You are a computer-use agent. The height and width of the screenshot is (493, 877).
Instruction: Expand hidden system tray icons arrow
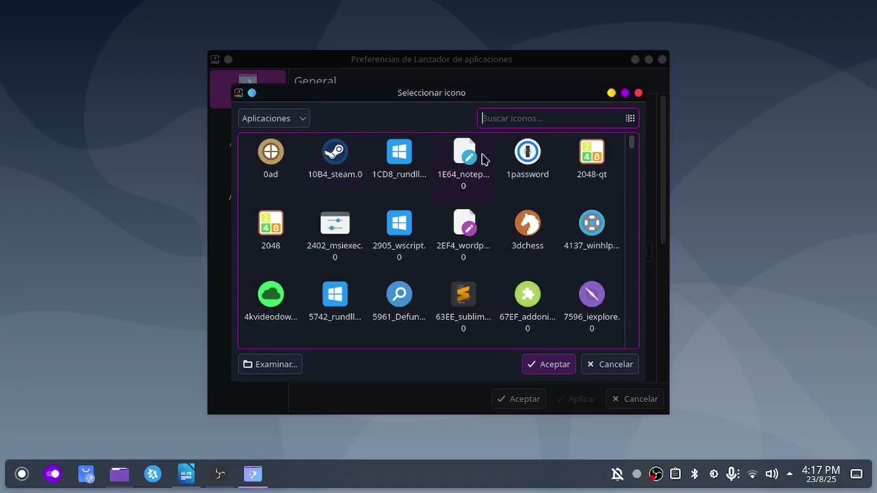[x=789, y=474]
